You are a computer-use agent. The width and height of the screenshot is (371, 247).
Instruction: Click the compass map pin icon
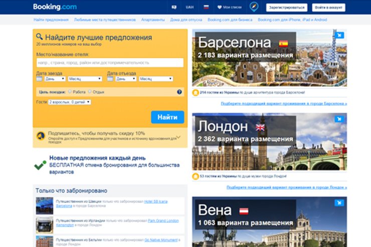254,7
